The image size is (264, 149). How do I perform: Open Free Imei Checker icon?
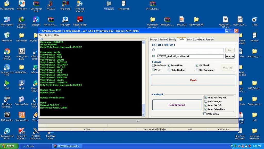[80, 4]
